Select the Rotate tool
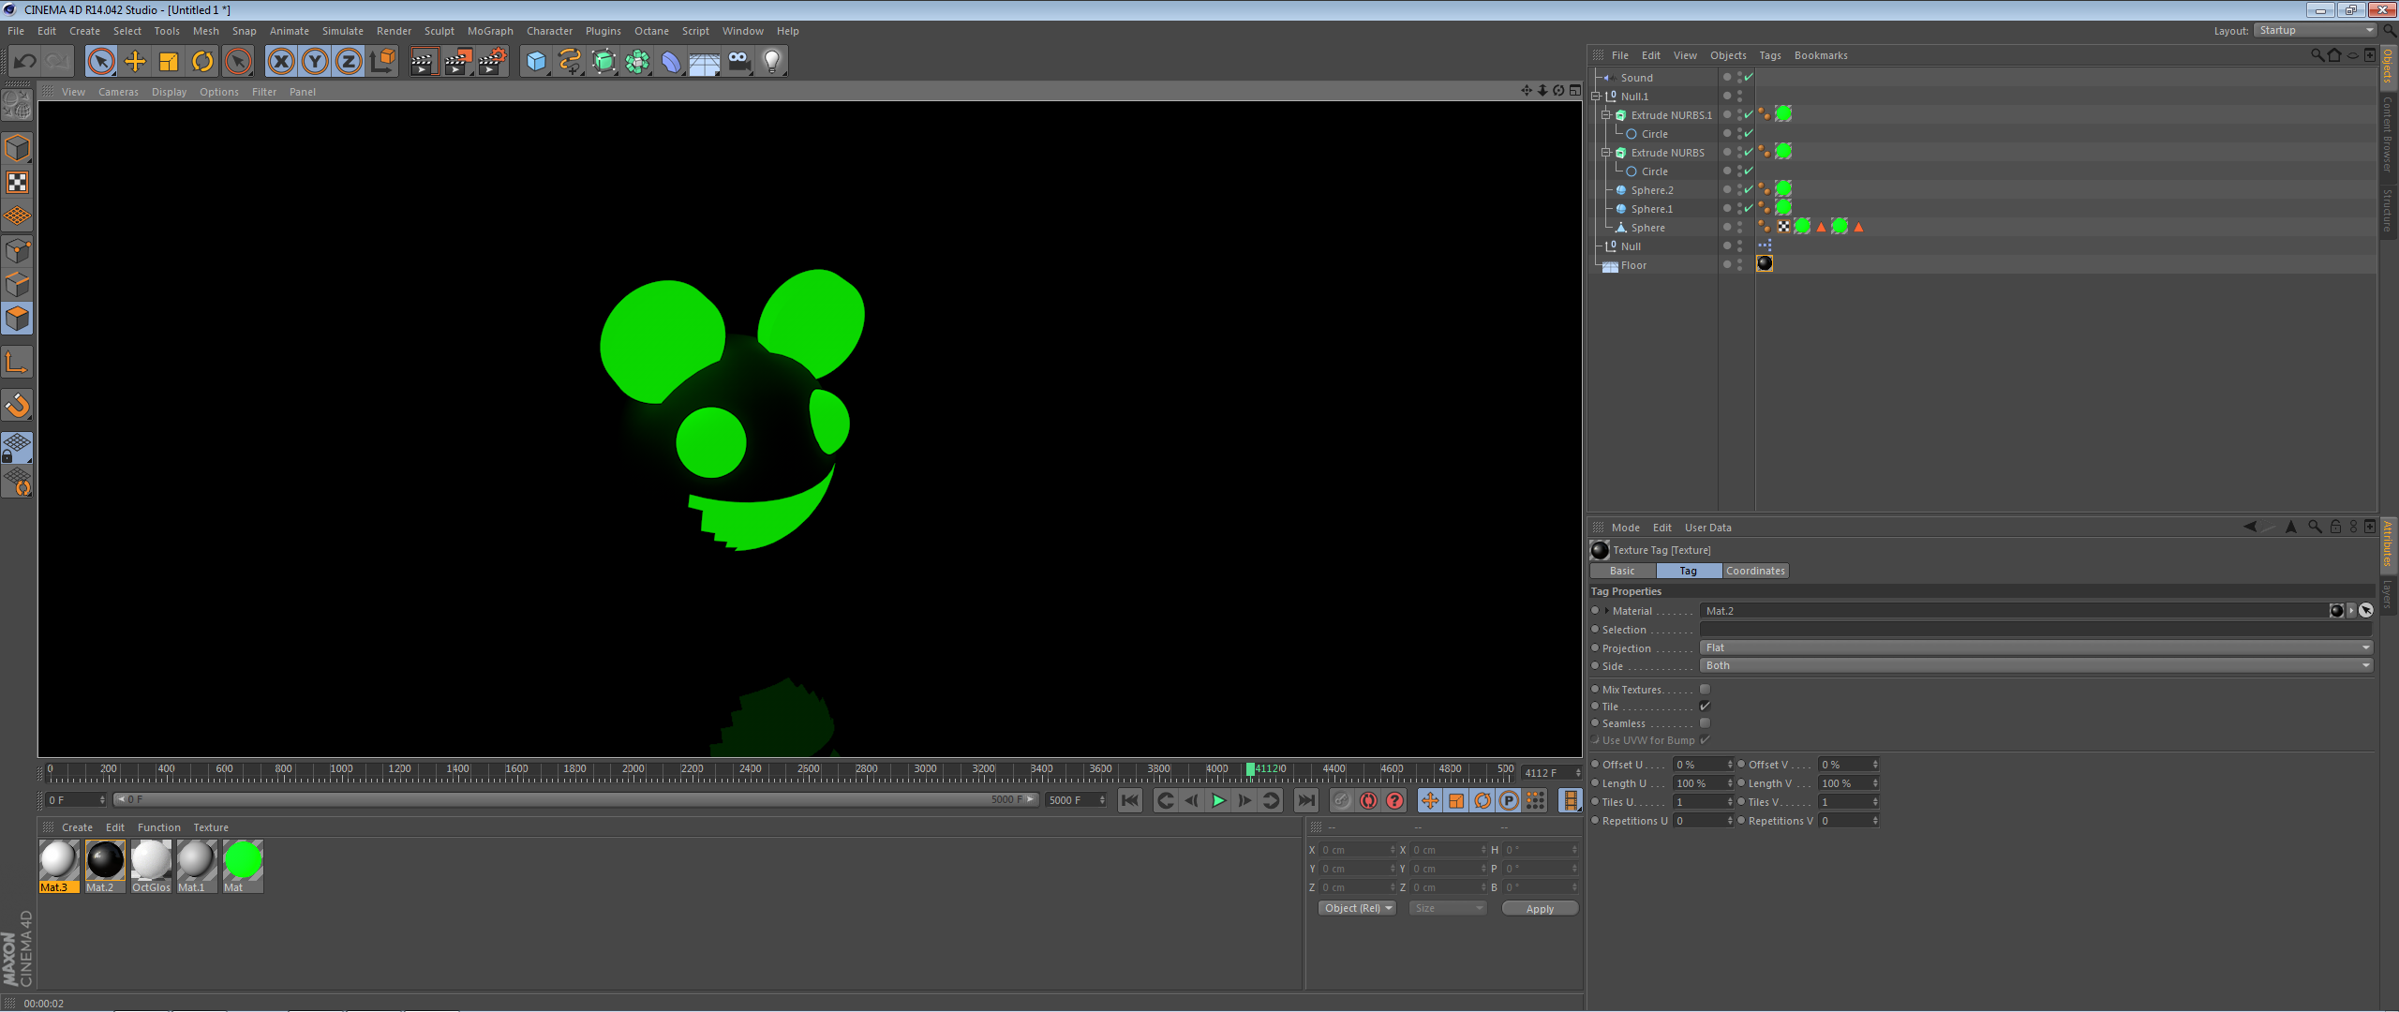Image resolution: width=2399 pixels, height=1012 pixels. (202, 62)
